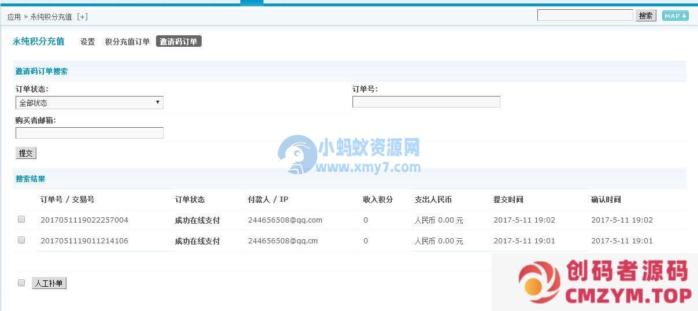Viewport: 698px width, 311px height.
Task: Click into the 购买者邮箱 text field
Action: point(89,133)
